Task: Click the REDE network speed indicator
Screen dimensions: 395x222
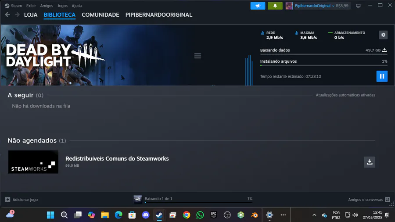Action: (272, 35)
